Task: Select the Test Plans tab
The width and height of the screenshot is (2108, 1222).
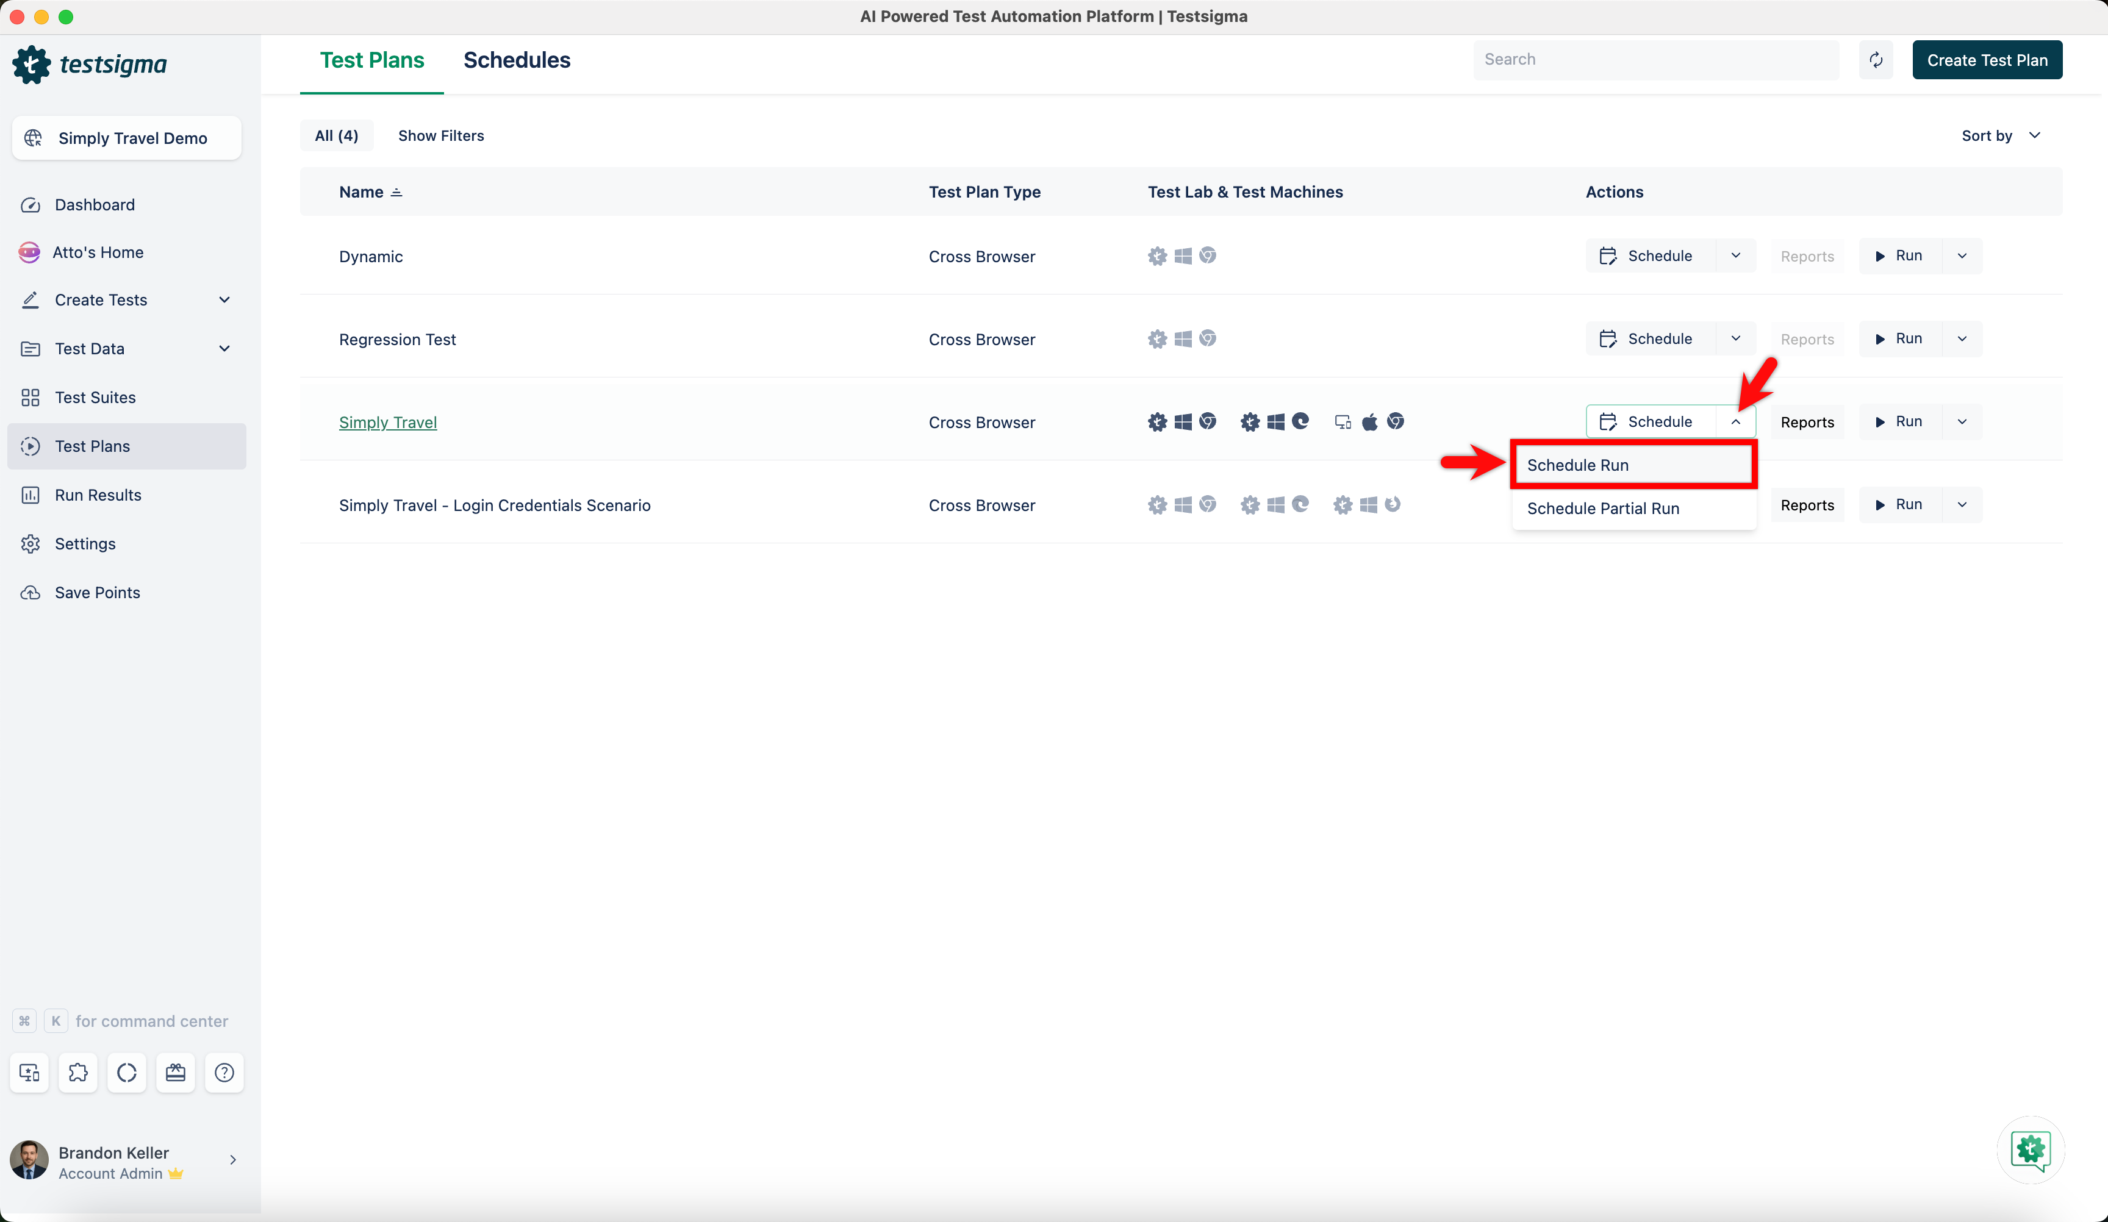Action: pos(372,60)
